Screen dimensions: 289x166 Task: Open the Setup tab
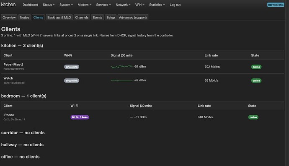(x=111, y=18)
